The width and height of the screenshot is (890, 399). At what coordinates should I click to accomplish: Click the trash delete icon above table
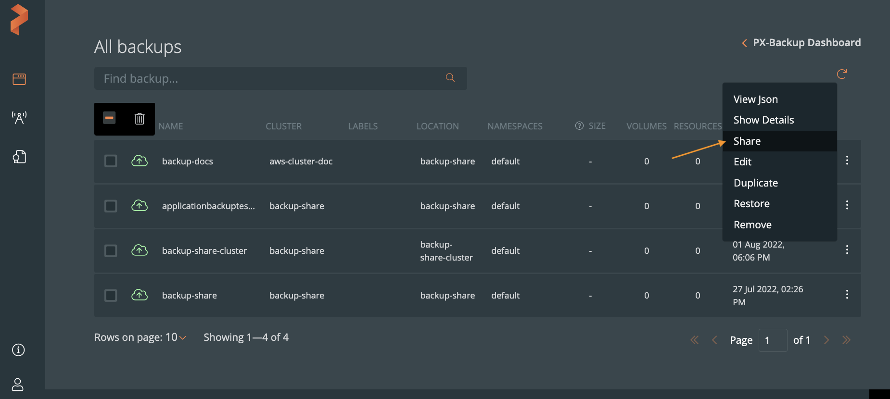click(x=140, y=119)
